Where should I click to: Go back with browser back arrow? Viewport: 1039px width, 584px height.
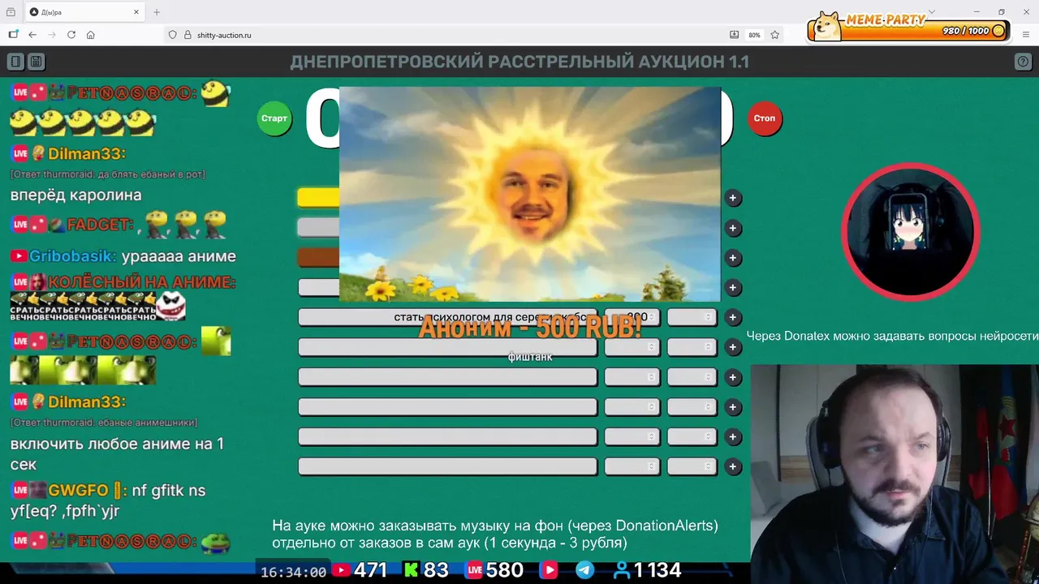coord(32,35)
